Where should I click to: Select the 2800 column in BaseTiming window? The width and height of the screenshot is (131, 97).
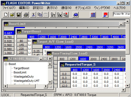[x=115, y=59]
